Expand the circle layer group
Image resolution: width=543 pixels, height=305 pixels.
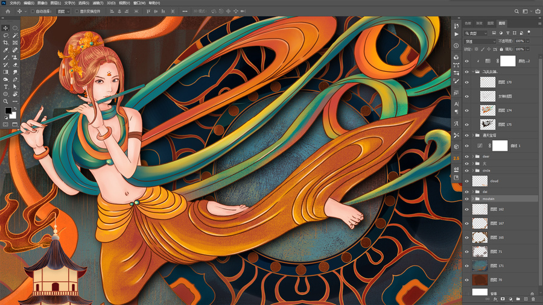click(x=472, y=171)
